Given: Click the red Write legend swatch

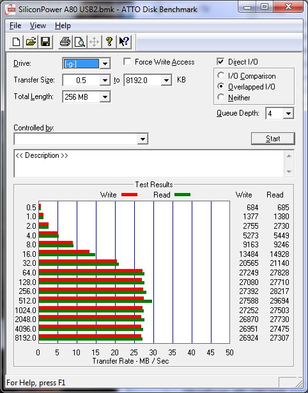Looking at the screenshot, I should coord(129,195).
